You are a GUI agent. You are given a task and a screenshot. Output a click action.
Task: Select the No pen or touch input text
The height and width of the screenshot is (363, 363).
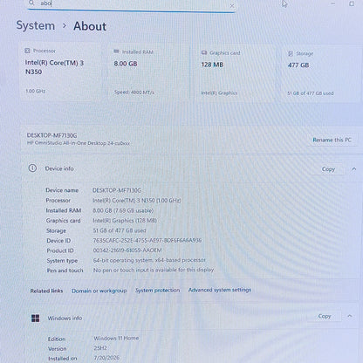click(x=154, y=270)
